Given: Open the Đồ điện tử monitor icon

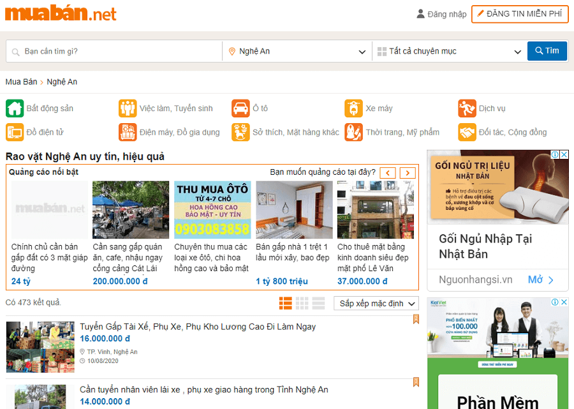Looking at the screenshot, I should (15, 132).
